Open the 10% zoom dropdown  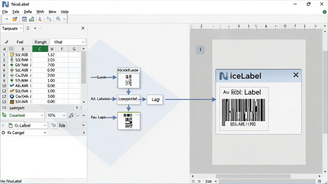(64, 115)
